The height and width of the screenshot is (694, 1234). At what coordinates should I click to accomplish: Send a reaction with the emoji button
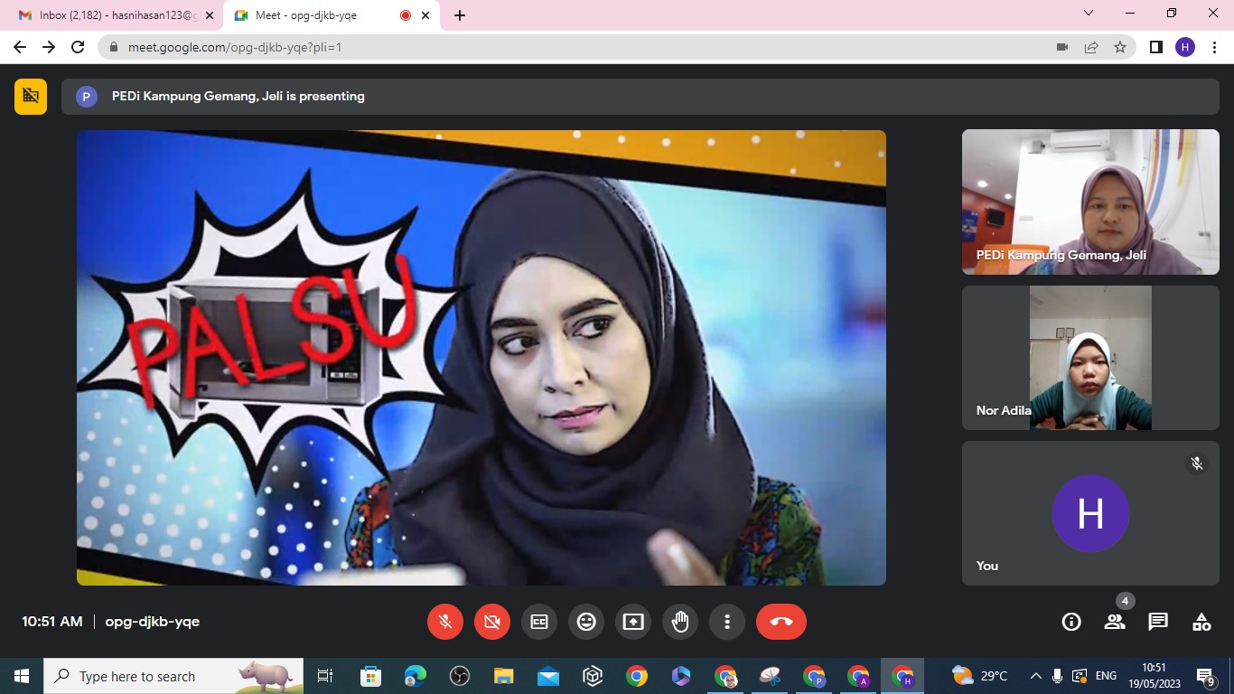[586, 622]
